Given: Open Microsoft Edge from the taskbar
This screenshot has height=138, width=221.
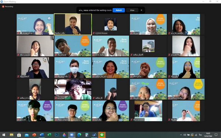Looking at the screenshot, I should [x=79, y=135].
